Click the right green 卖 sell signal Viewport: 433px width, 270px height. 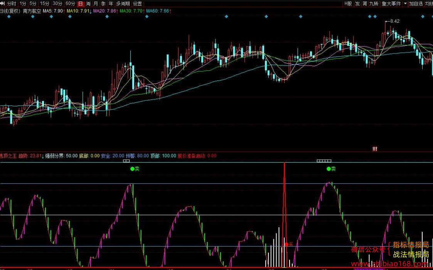point(331,169)
